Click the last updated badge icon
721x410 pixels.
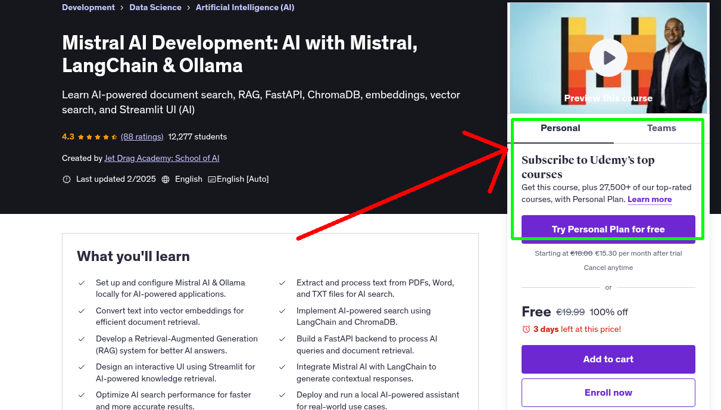[67, 179]
